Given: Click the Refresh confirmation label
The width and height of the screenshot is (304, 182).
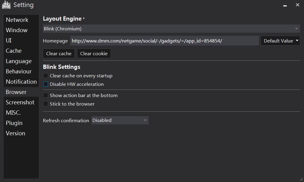Looking at the screenshot, I should [66, 120].
